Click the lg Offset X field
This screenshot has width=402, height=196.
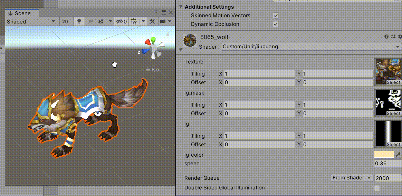tap(259, 145)
